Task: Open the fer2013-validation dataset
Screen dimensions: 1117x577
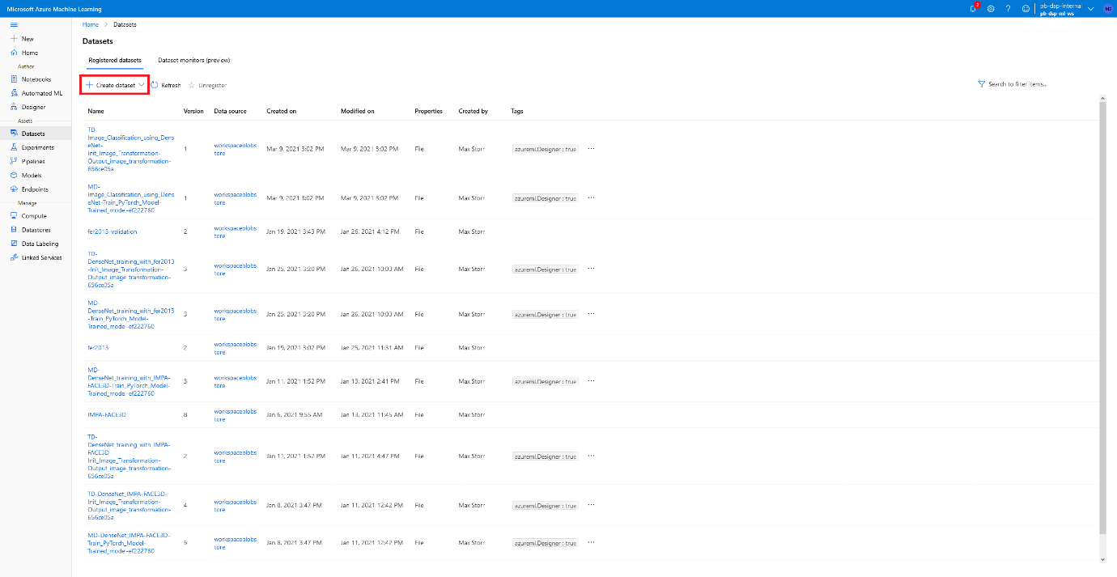Action: coord(112,231)
